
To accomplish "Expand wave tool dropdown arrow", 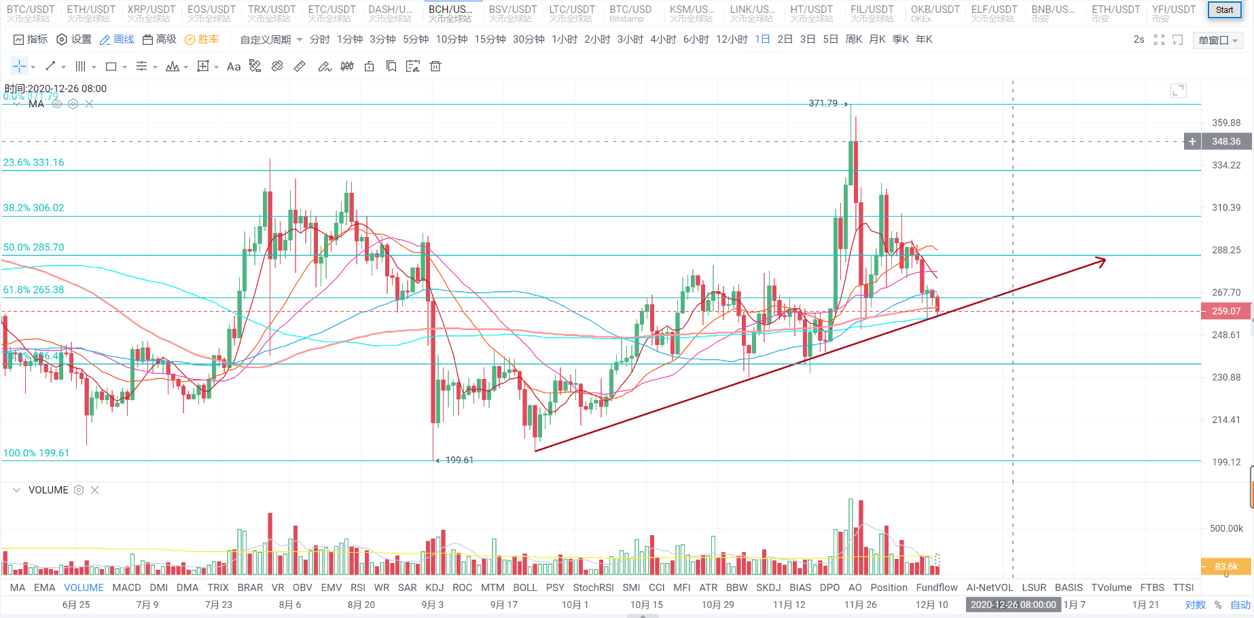I will (185, 67).
